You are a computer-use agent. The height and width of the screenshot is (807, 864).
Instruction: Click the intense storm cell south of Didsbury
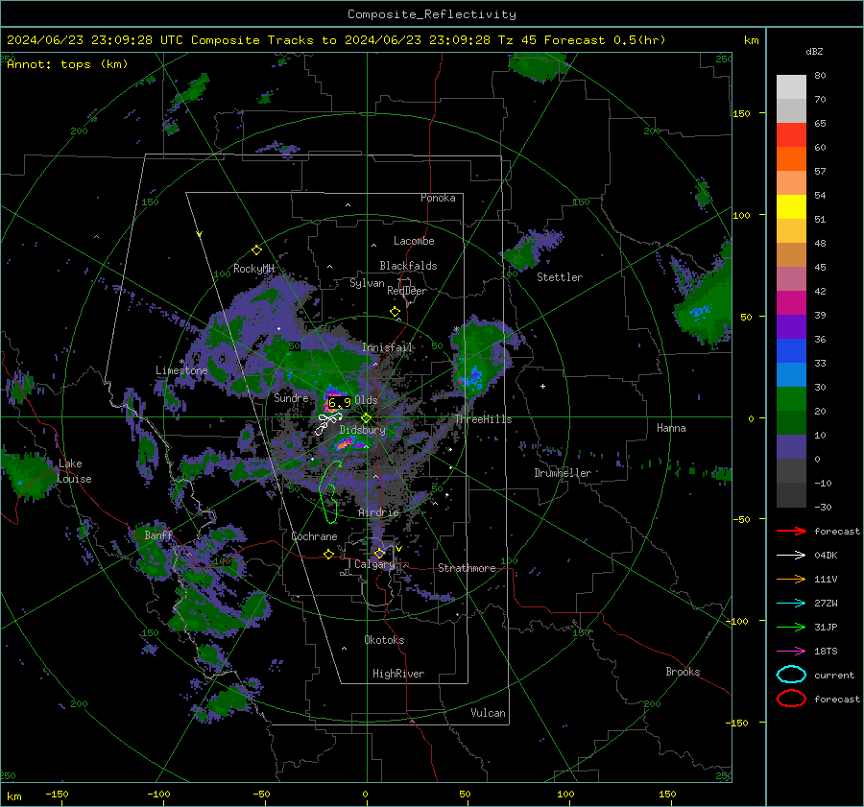tap(348, 442)
